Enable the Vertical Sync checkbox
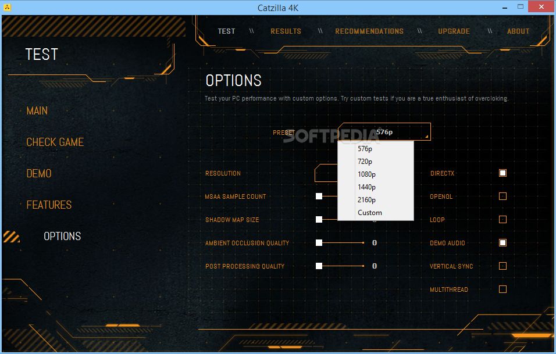The image size is (556, 354). [502, 266]
